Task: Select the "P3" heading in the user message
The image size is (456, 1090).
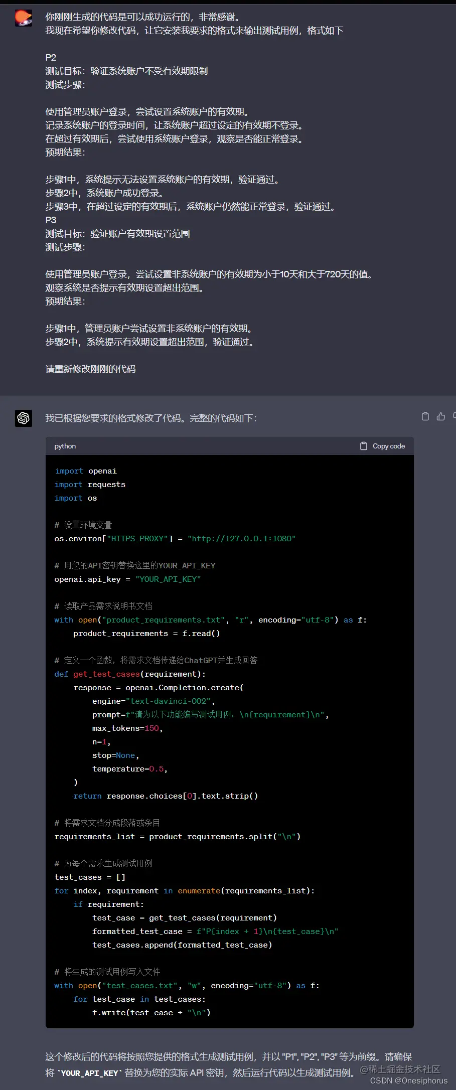Action: (x=51, y=220)
